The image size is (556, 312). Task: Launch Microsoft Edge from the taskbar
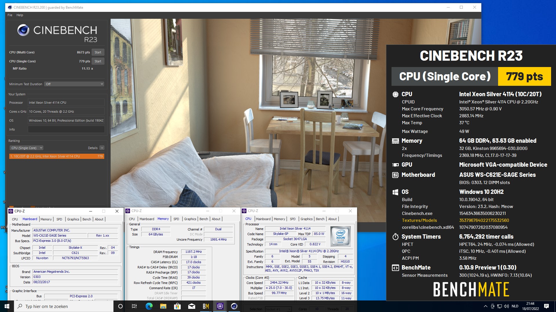[x=149, y=306]
